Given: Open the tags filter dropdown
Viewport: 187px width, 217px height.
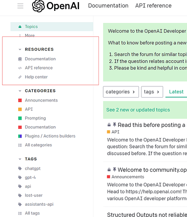Looking at the screenshot, I should tap(152, 92).
